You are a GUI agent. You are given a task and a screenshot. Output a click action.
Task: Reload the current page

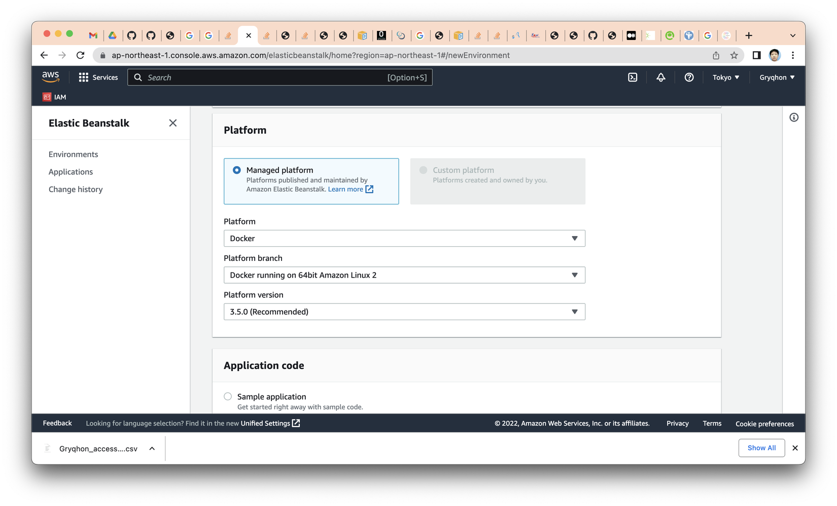80,55
